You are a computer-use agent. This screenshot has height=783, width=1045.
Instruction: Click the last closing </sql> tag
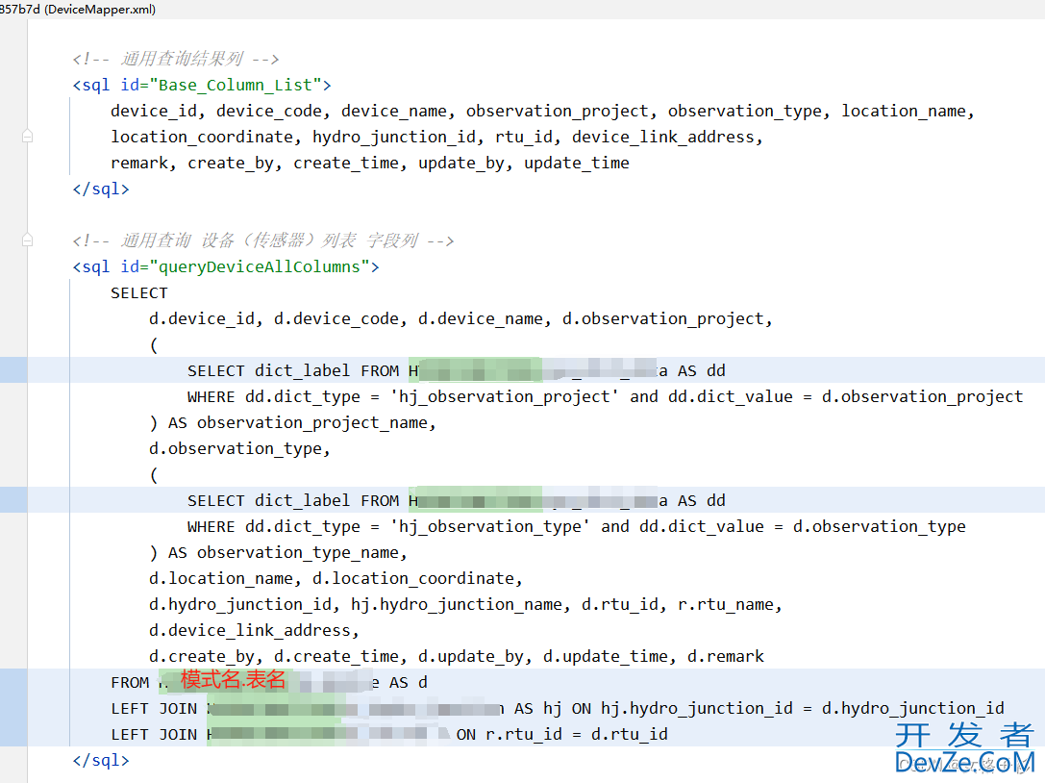pos(101,760)
